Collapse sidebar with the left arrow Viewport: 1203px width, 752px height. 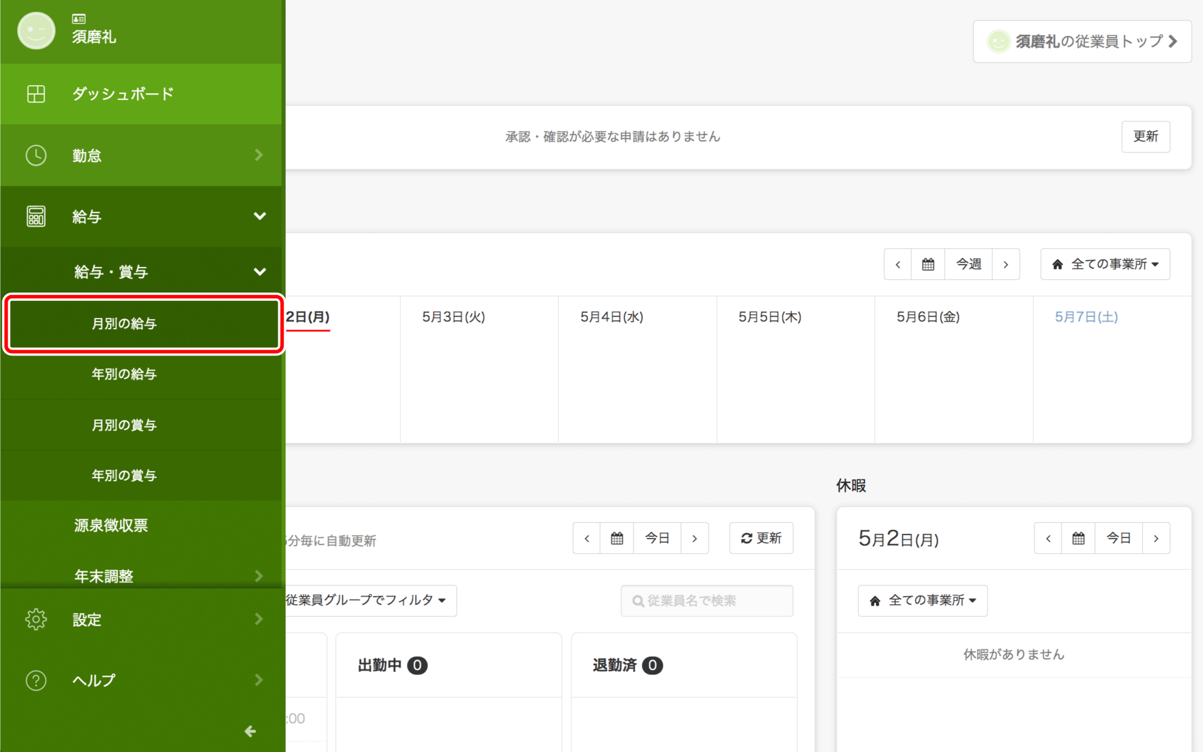point(250,731)
